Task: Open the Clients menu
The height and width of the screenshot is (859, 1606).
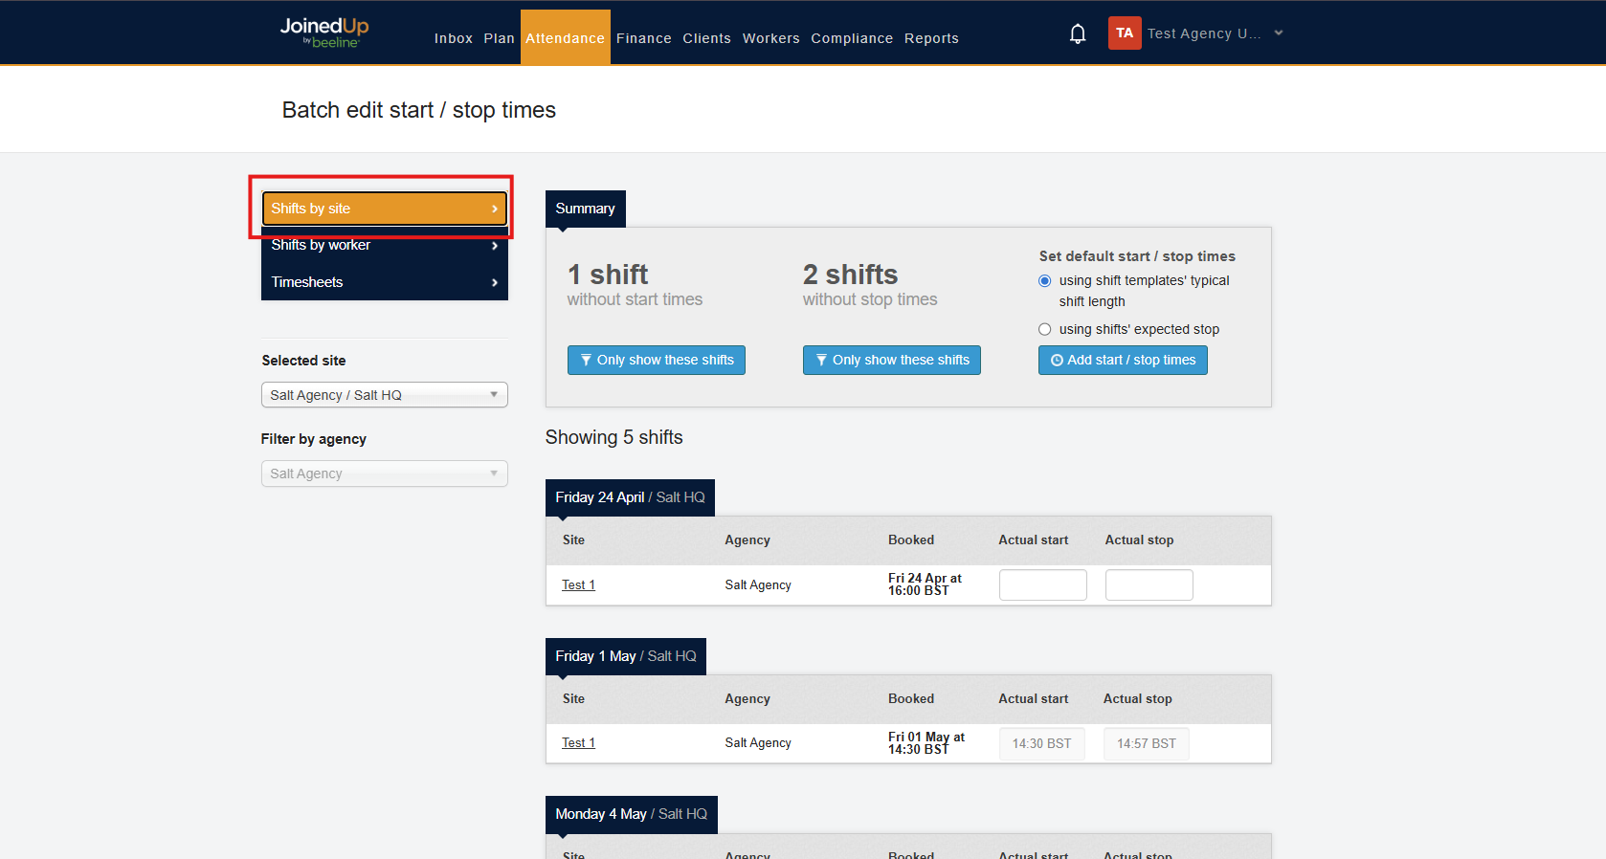Action: click(707, 38)
